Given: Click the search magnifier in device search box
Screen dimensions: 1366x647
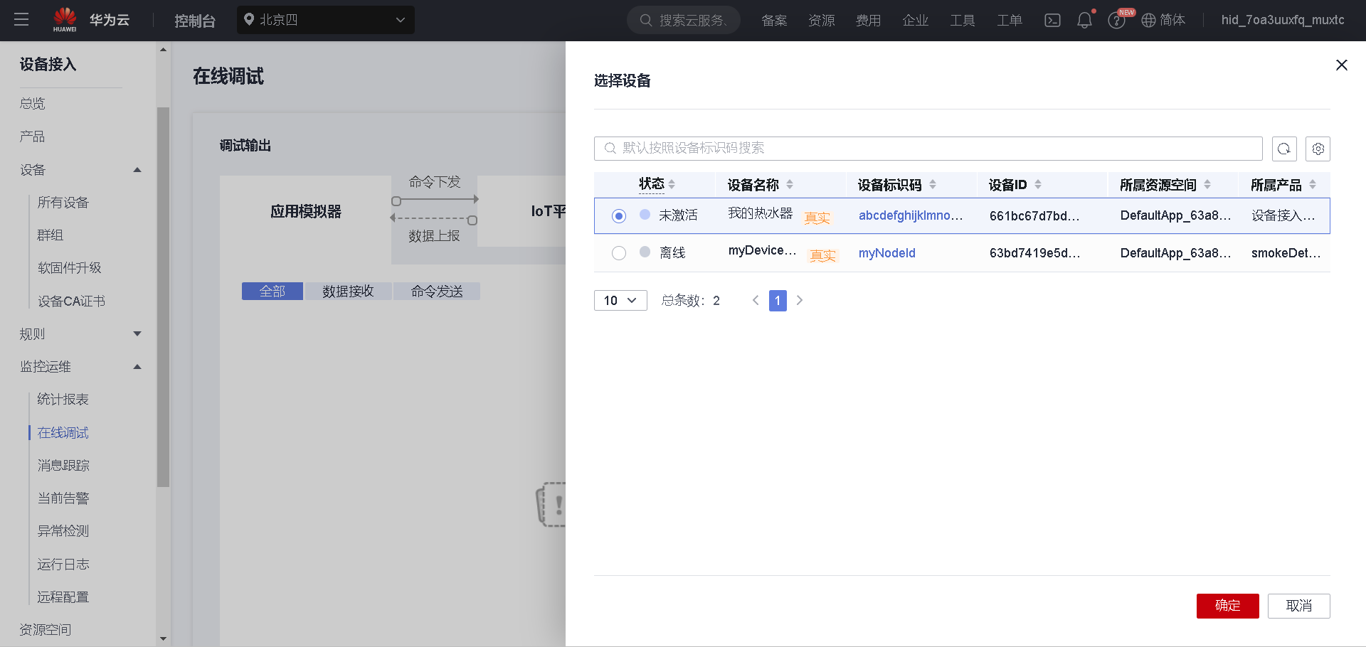Looking at the screenshot, I should pyautogui.click(x=610, y=148).
